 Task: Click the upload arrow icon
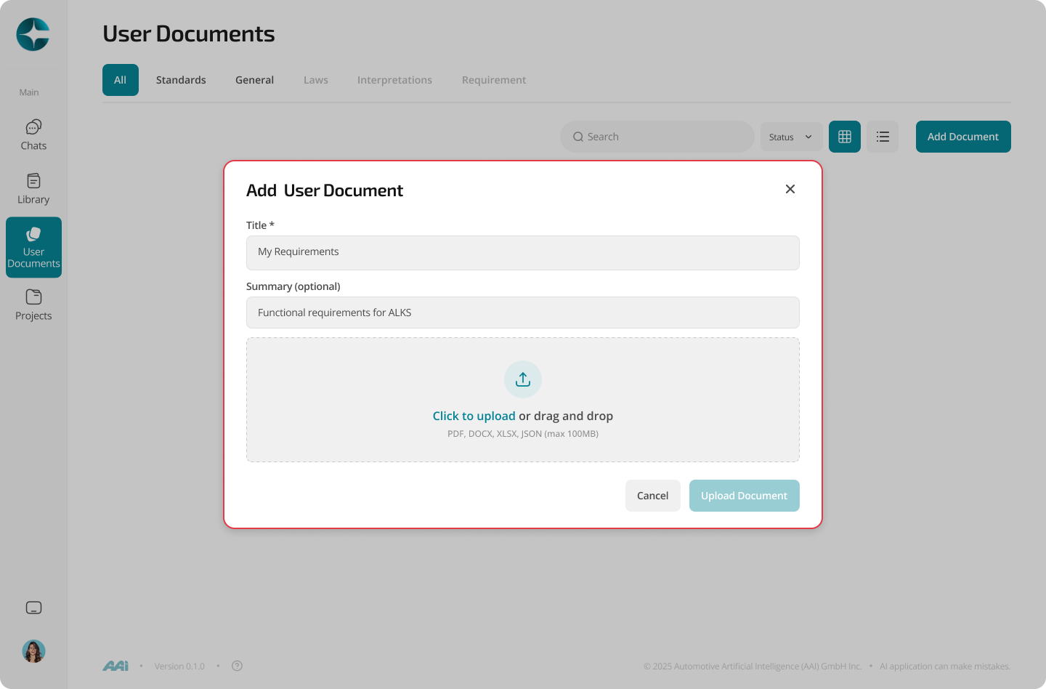click(x=523, y=379)
